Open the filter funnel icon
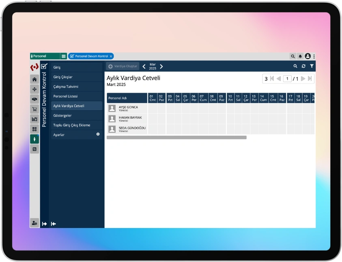The height and width of the screenshot is (262, 342). coord(312,66)
